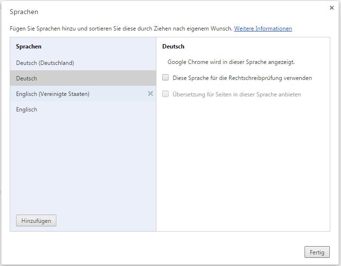
Task: Enable the Rechtschreibprüfung checkbox for this language
Action: (x=166, y=78)
